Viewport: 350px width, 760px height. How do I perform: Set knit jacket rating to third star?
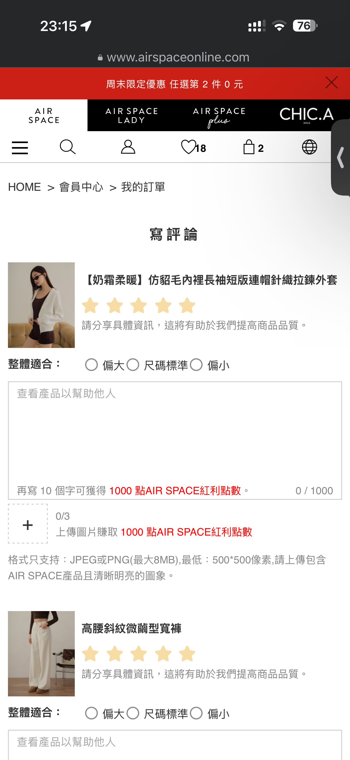pyautogui.click(x=139, y=305)
